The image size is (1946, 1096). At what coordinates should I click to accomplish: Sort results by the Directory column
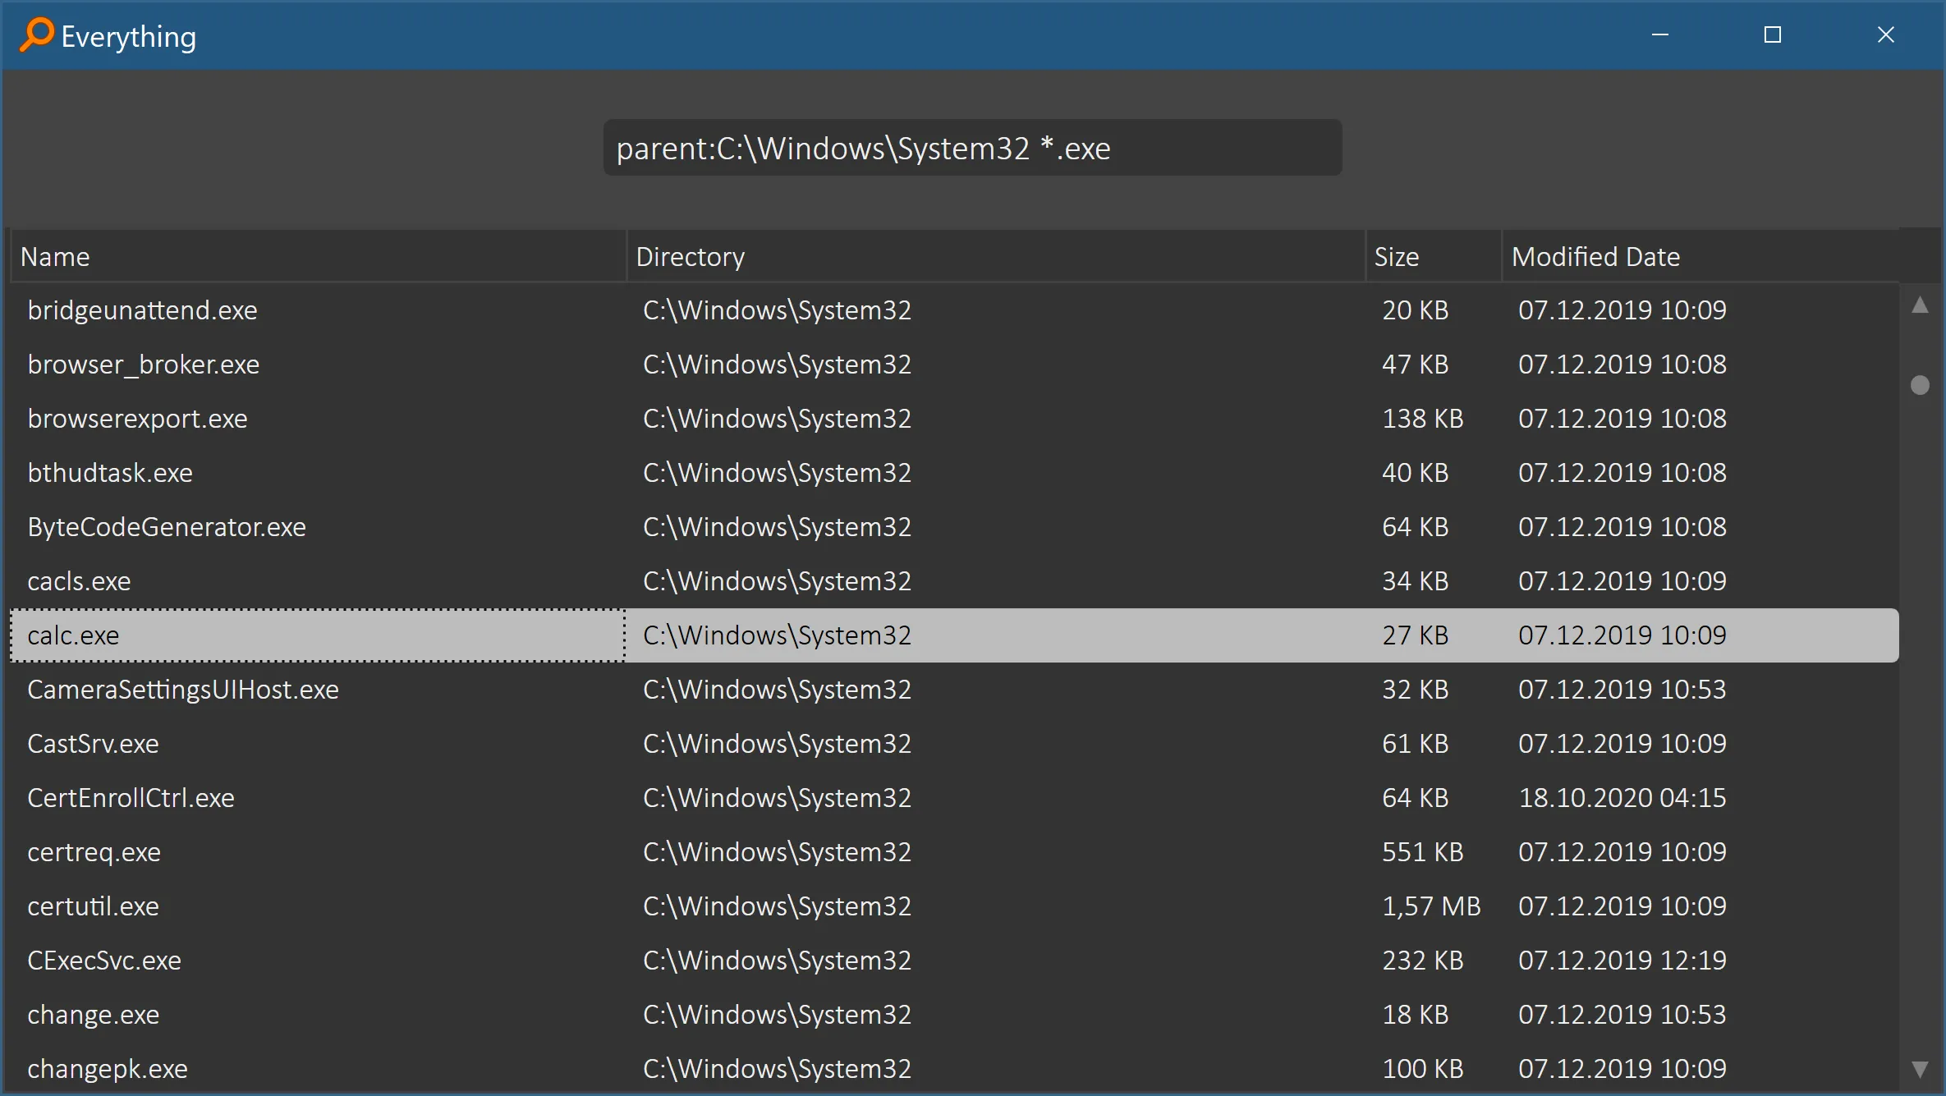point(691,256)
